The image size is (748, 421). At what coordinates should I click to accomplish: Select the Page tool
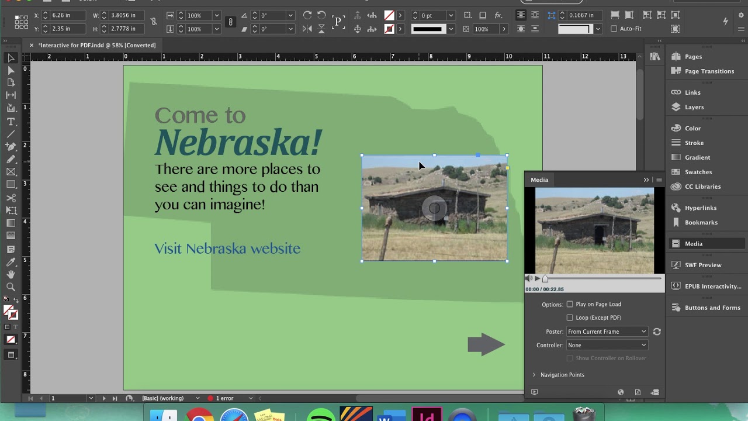11,82
